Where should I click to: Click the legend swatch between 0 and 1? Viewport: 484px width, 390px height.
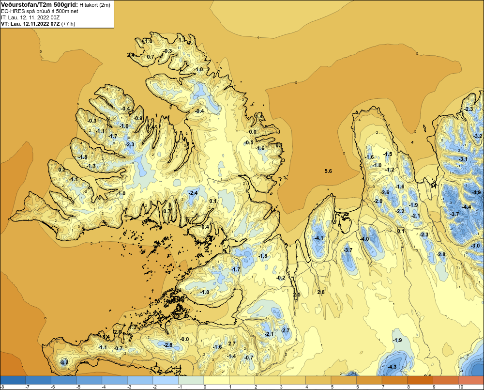(216, 380)
